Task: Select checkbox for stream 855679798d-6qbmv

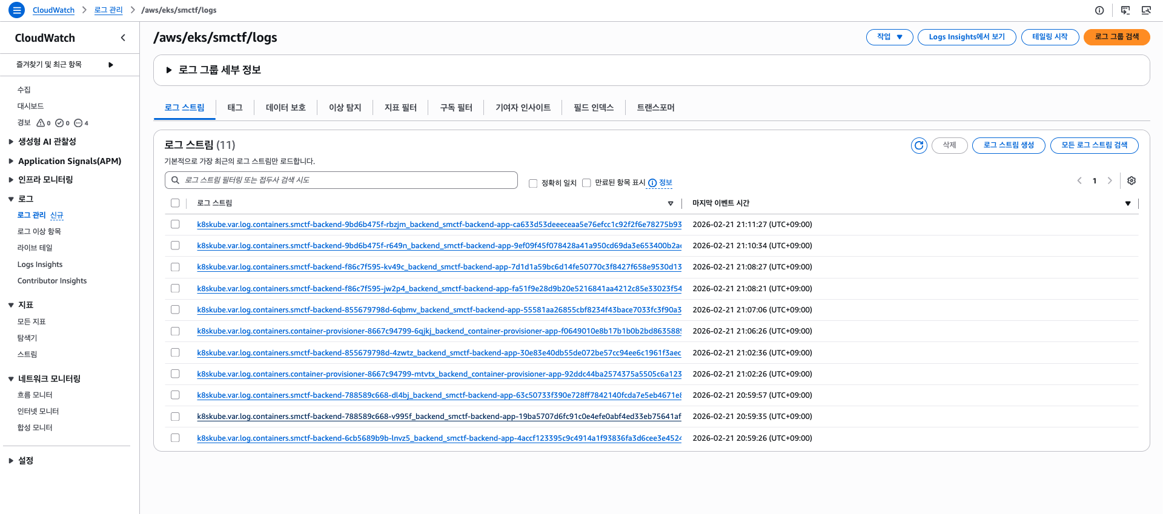Action: (x=175, y=309)
